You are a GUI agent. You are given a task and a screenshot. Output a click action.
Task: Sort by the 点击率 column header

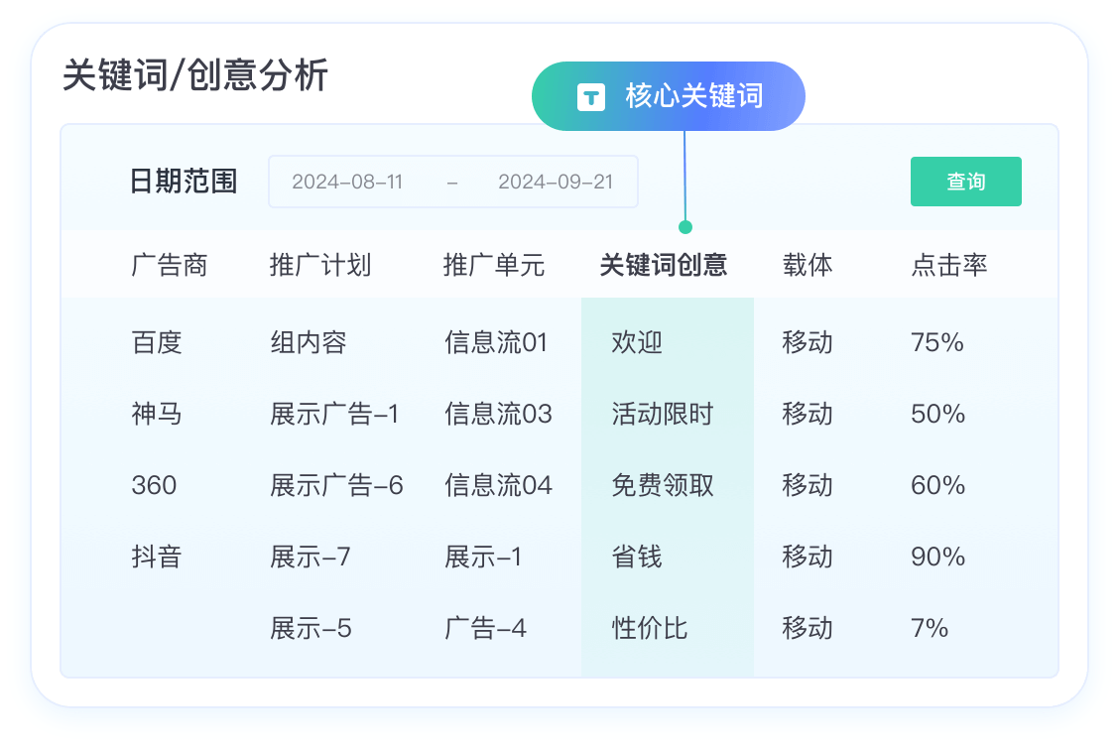[x=948, y=265]
